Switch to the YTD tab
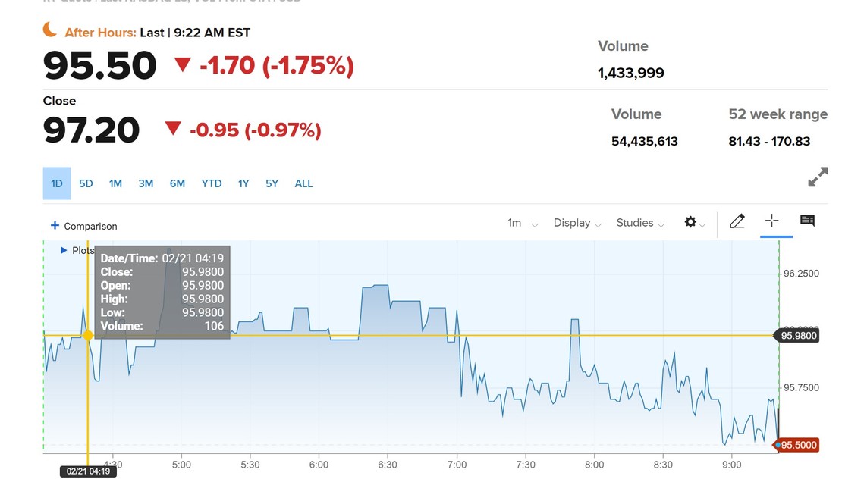 pyautogui.click(x=211, y=183)
